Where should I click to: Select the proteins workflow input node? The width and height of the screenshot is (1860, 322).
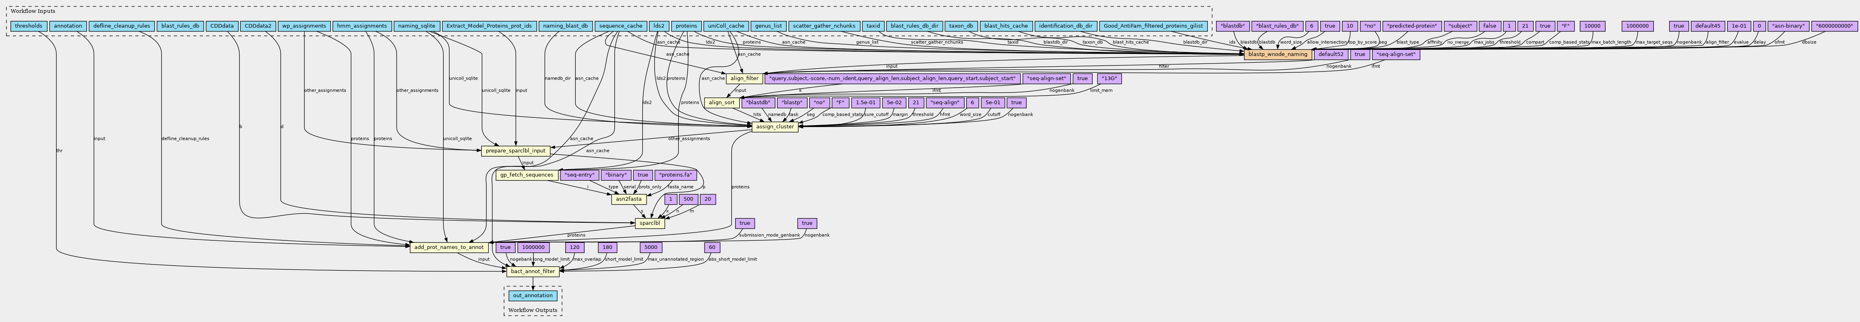[x=686, y=26]
